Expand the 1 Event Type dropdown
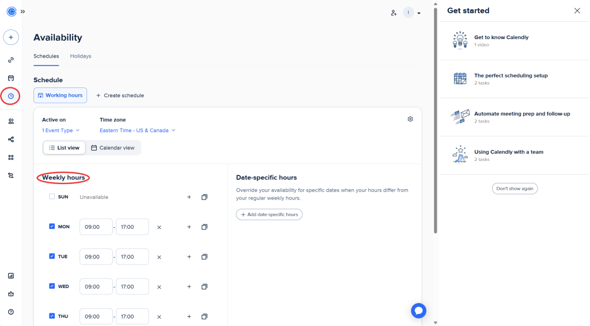This screenshot has height=326, width=590. point(60,131)
